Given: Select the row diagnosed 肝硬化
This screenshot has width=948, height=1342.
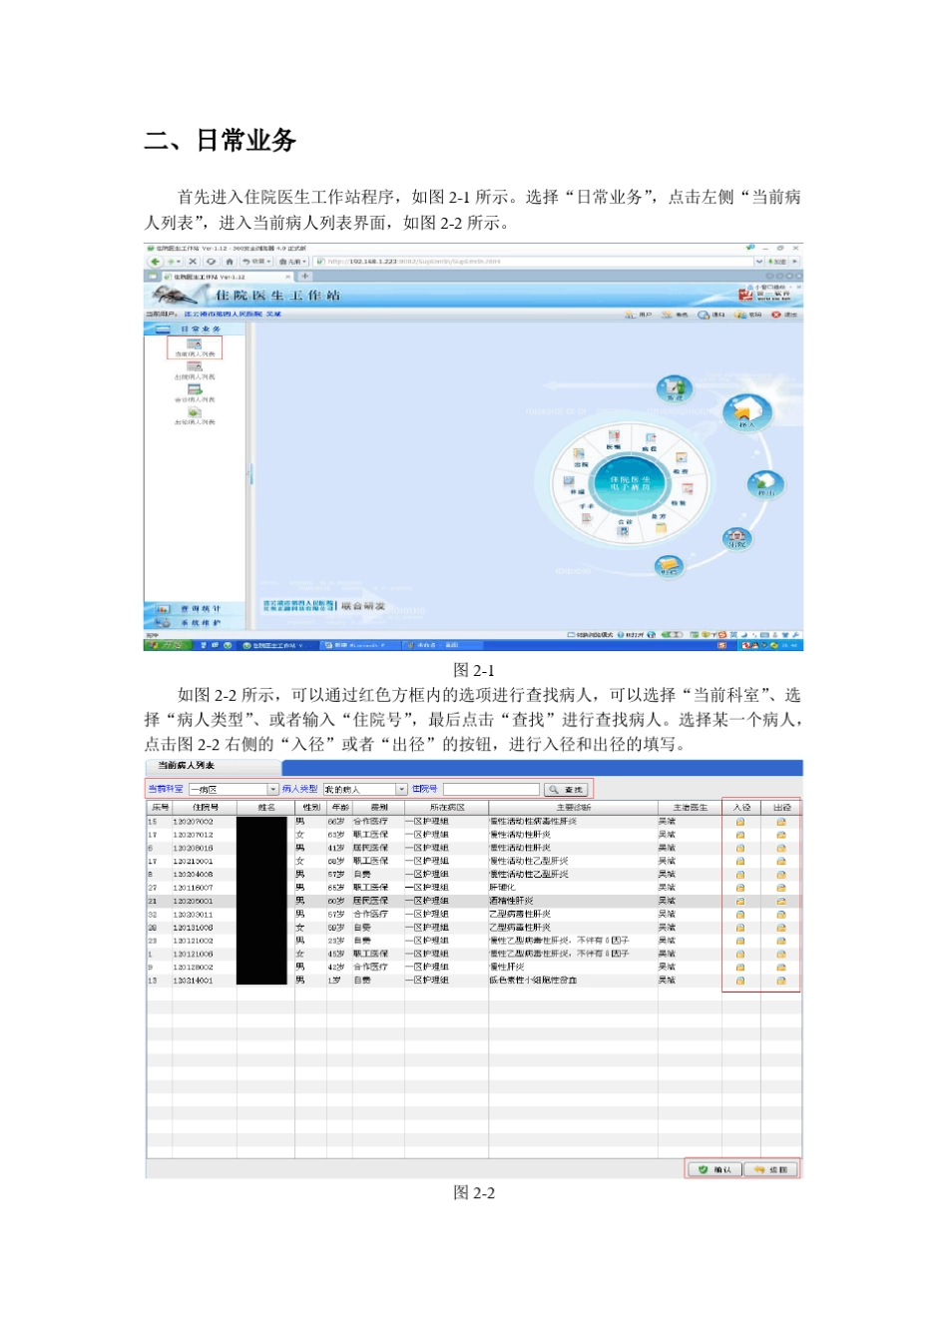Looking at the screenshot, I should pyautogui.click(x=474, y=888).
